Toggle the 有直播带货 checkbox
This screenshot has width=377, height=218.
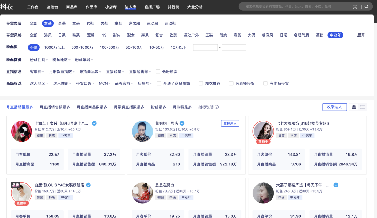click(x=231, y=83)
